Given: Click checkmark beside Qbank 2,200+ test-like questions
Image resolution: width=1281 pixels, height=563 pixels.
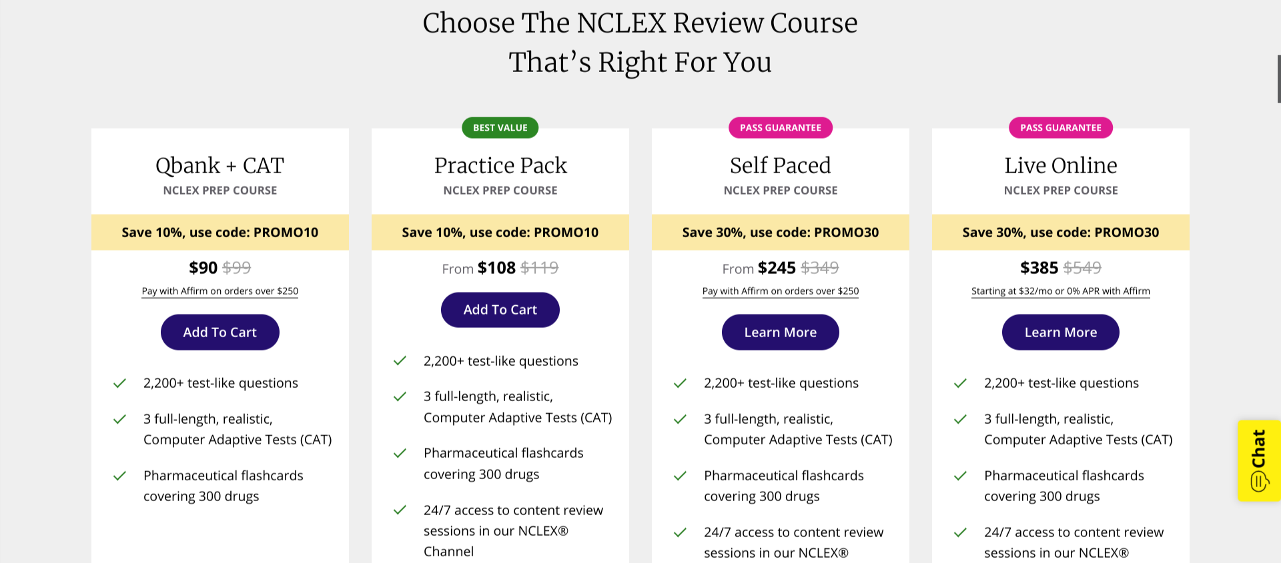Looking at the screenshot, I should pos(120,383).
